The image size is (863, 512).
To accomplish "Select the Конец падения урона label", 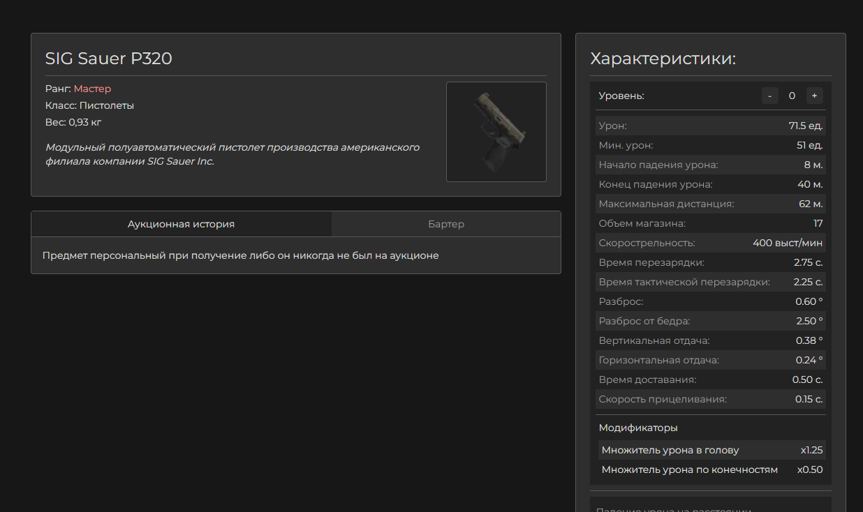I will 656,184.
